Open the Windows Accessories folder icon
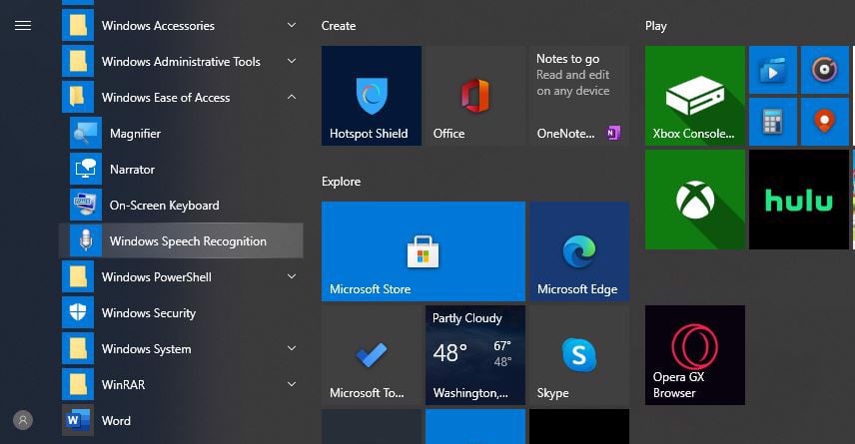 pos(78,26)
